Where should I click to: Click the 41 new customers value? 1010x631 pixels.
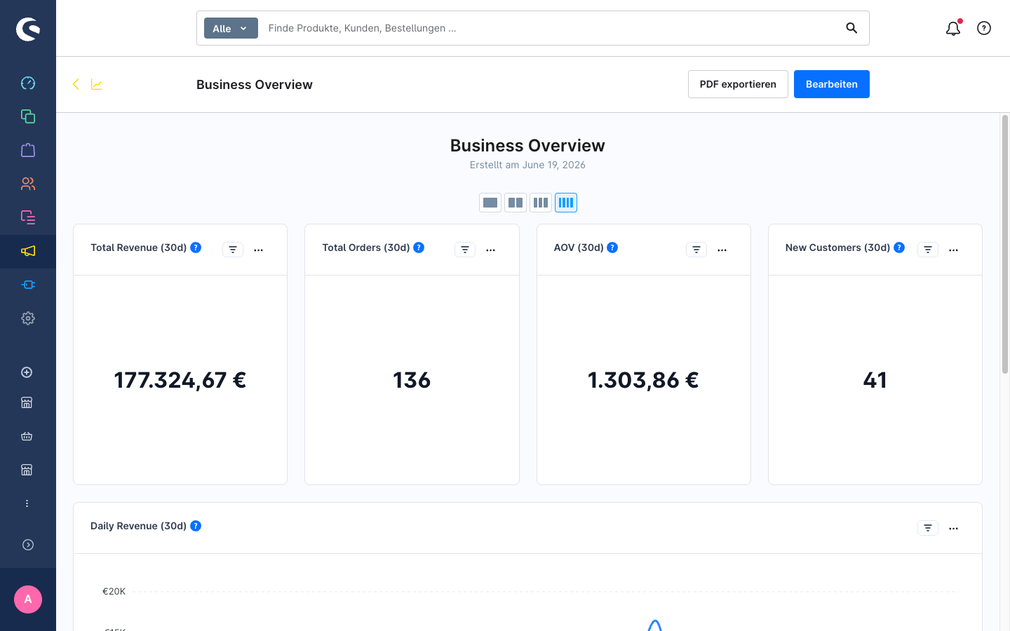(x=875, y=380)
